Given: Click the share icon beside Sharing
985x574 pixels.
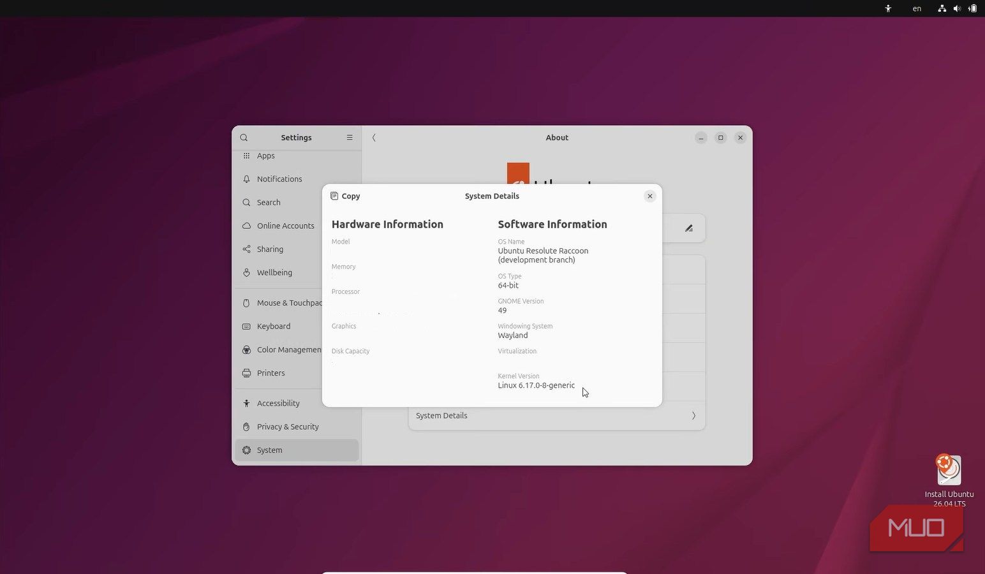Looking at the screenshot, I should [246, 249].
